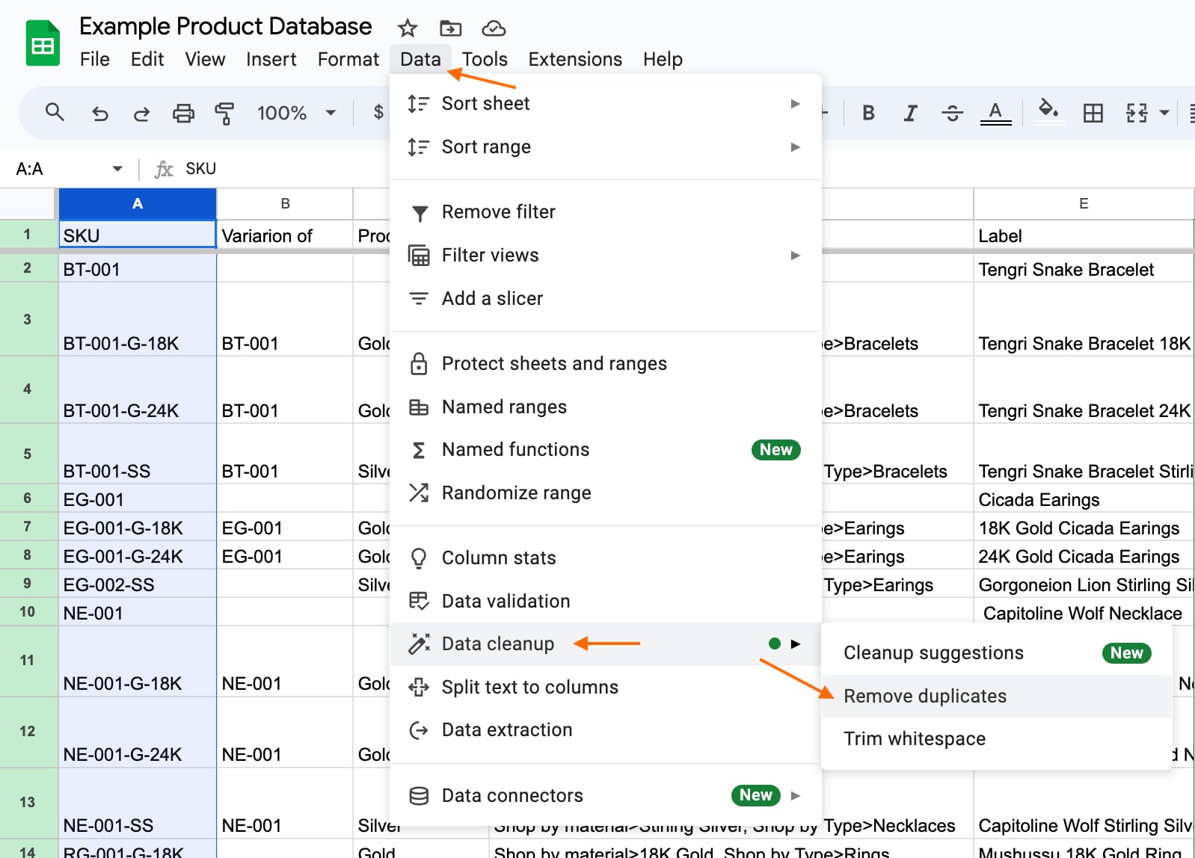Print the spreadsheet
This screenshot has height=858, width=1195.
[x=183, y=114]
